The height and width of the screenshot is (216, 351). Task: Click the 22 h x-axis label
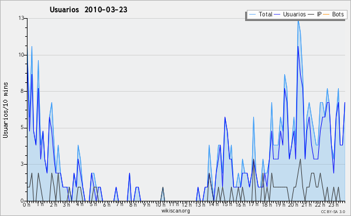[320, 204]
